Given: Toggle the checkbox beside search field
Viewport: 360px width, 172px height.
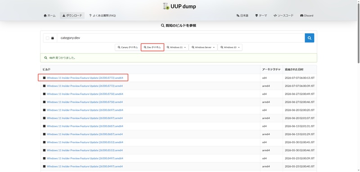Looking at the screenshot, I should point(48,38).
